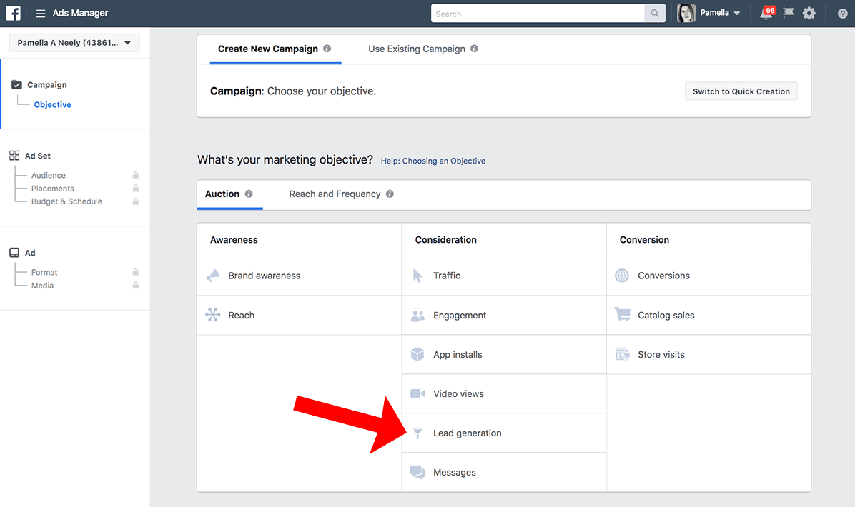This screenshot has height=507, width=855.
Task: Switch to Reach and Frequency tab
Action: pyautogui.click(x=335, y=194)
